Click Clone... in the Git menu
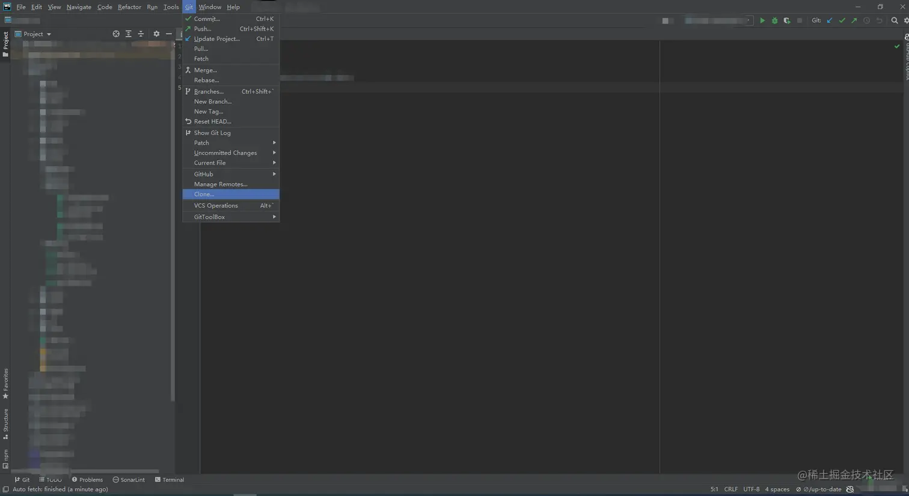909x496 pixels. [x=231, y=194]
